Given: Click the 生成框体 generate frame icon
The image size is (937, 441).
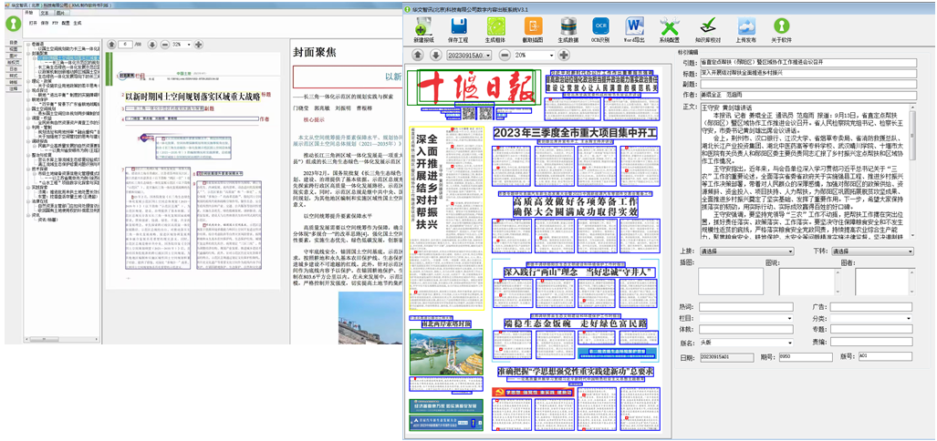Looking at the screenshot, I should click(x=495, y=29).
